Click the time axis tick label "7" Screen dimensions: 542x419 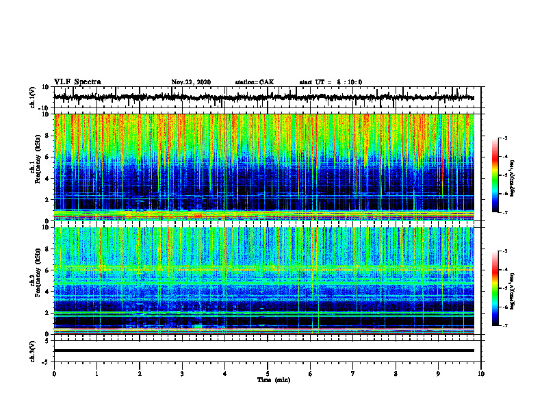353,374
